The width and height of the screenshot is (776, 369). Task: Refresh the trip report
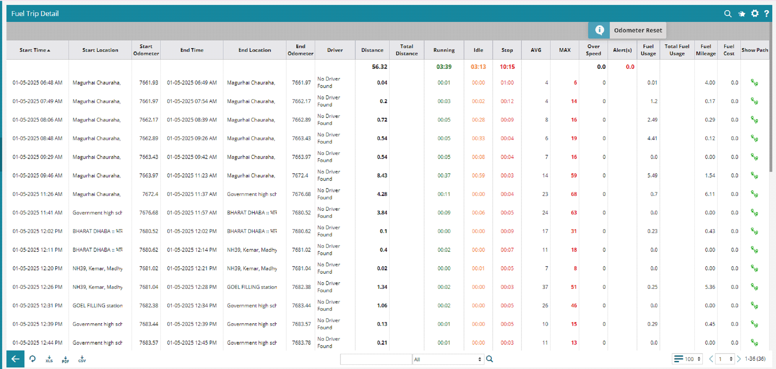click(x=32, y=359)
